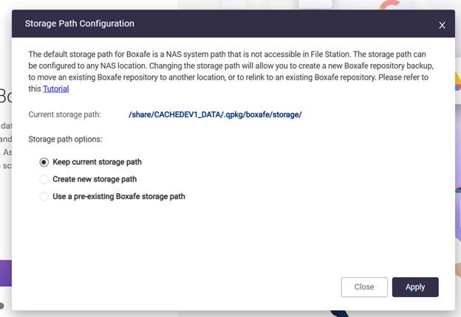Click the "Current storage path:" label
This screenshot has width=461, height=317.
point(69,114)
